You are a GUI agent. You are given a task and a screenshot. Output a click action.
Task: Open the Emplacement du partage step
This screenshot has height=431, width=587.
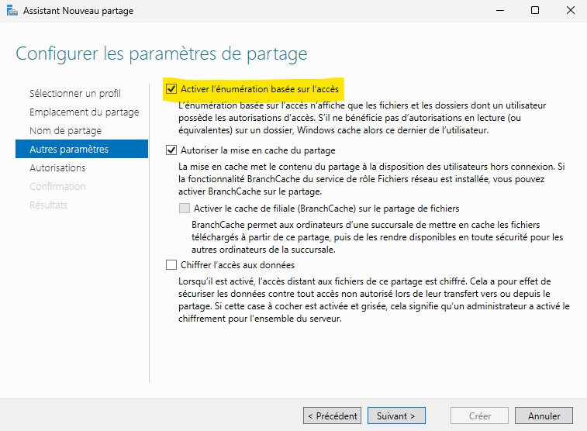coord(85,112)
